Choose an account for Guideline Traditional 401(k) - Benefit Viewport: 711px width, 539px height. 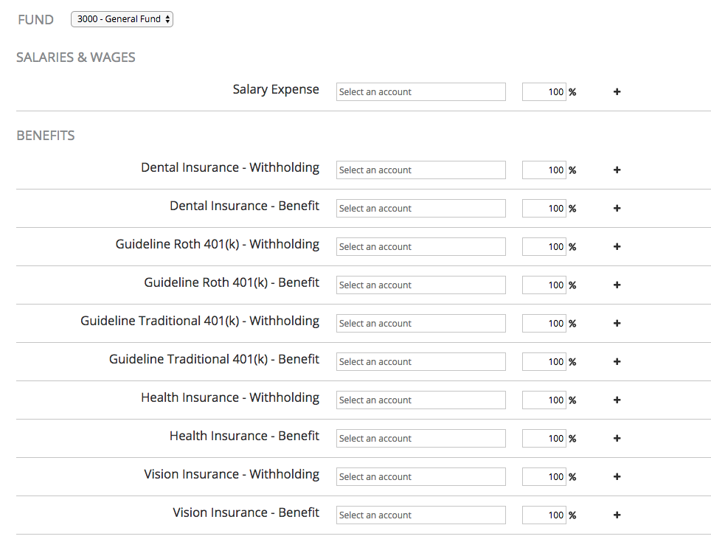pyautogui.click(x=421, y=362)
